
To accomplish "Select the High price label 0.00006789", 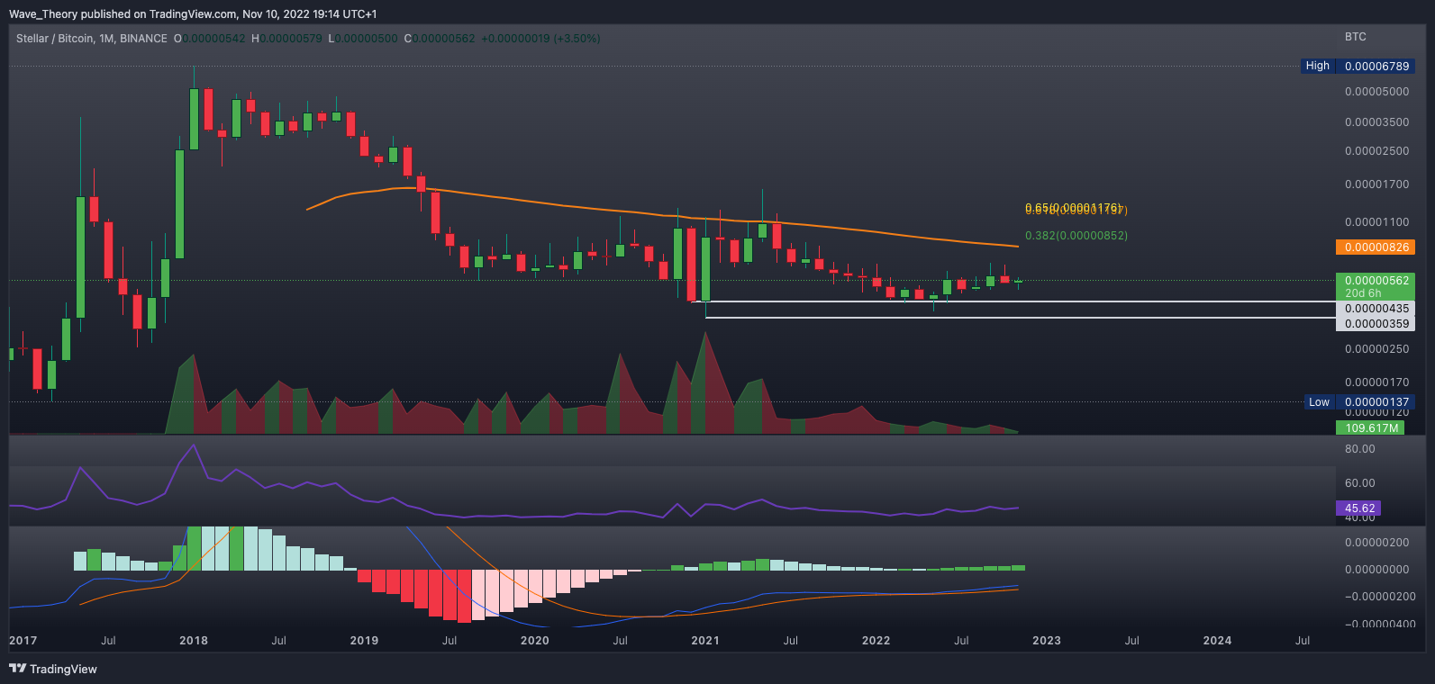I will coord(1376,67).
